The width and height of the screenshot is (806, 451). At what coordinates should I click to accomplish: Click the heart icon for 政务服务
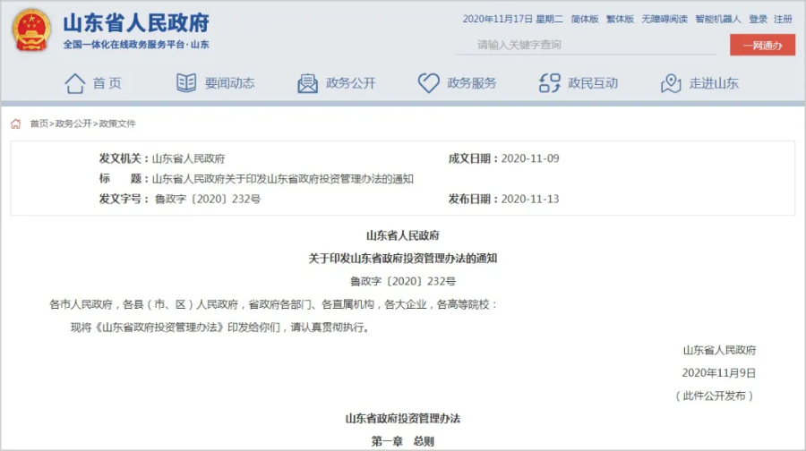point(428,82)
